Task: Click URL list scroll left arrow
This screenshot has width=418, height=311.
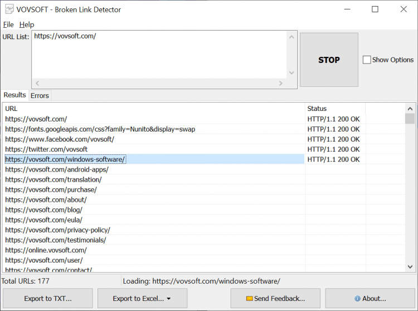Action: [x=37, y=83]
